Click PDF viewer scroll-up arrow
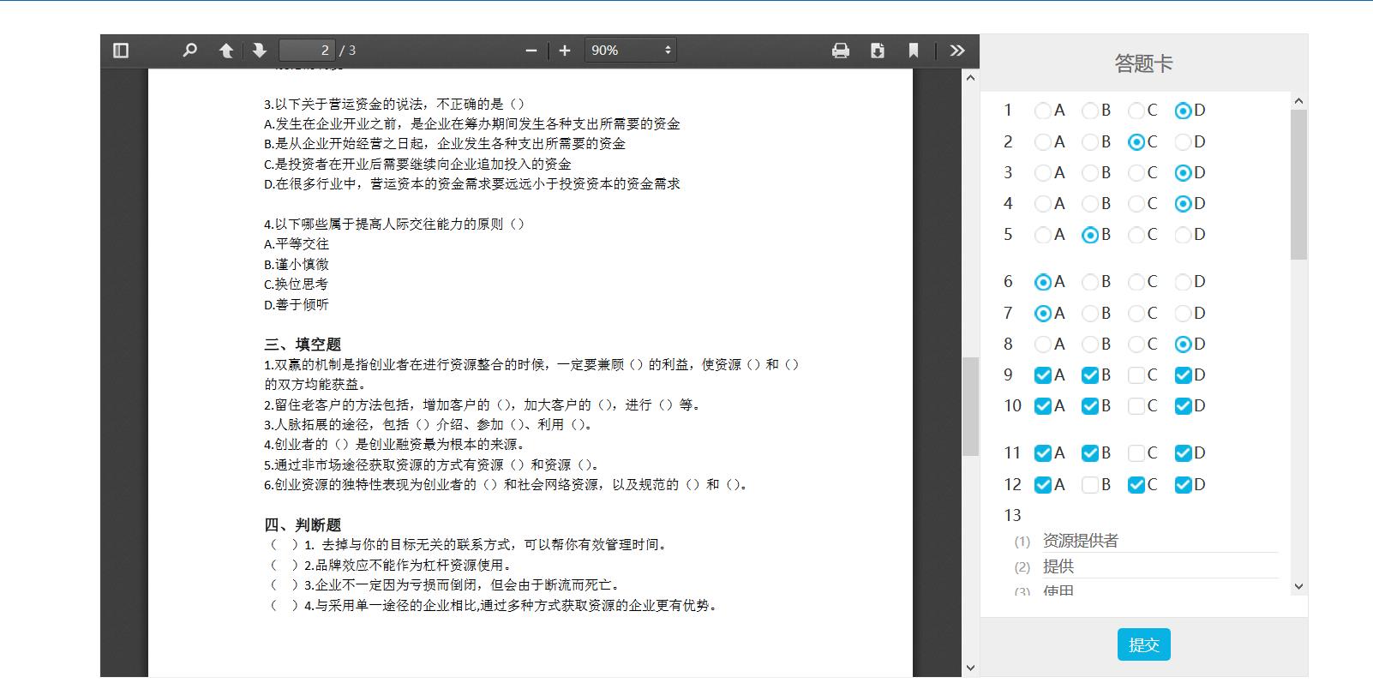The width and height of the screenshot is (1373, 689). [x=970, y=78]
